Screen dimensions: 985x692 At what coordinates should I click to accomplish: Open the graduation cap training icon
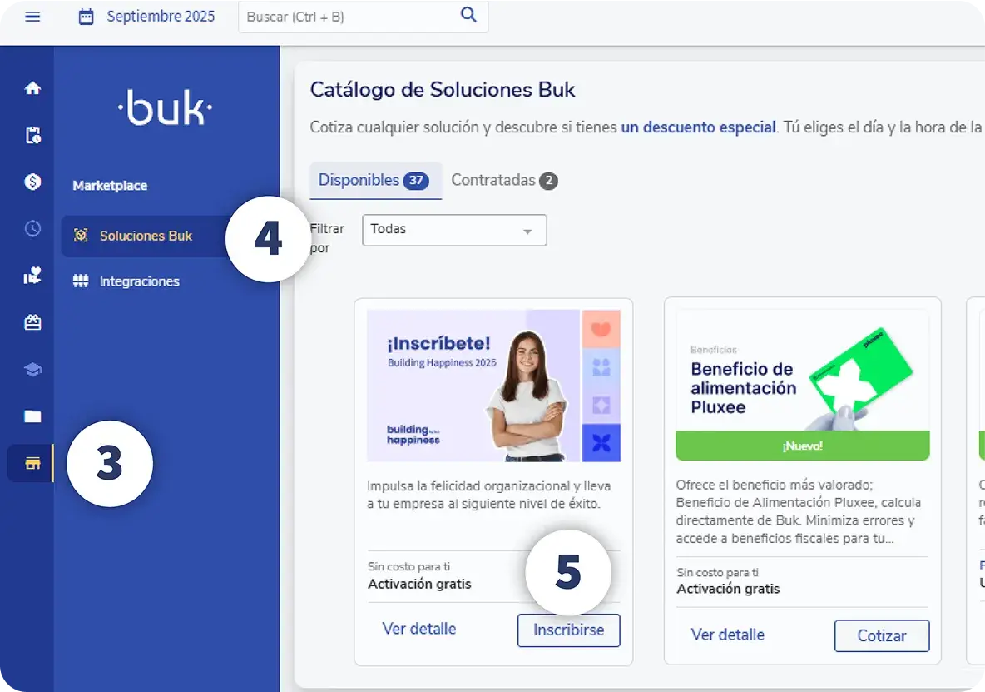coord(32,370)
